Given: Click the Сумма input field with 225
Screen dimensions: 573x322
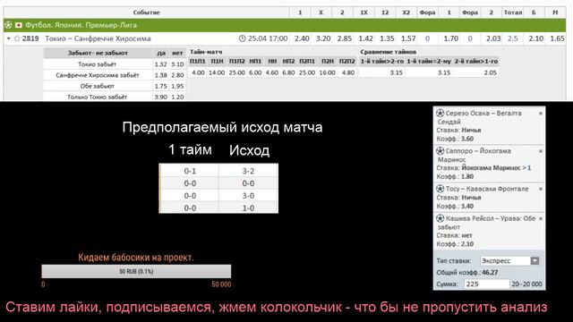Looking at the screenshot, I should (x=487, y=284).
